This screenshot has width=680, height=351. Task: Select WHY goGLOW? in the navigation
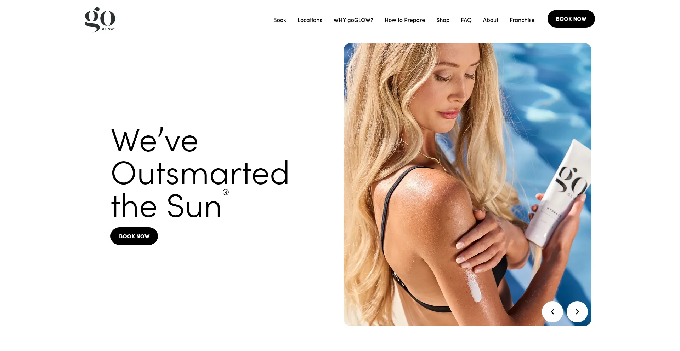[353, 20]
